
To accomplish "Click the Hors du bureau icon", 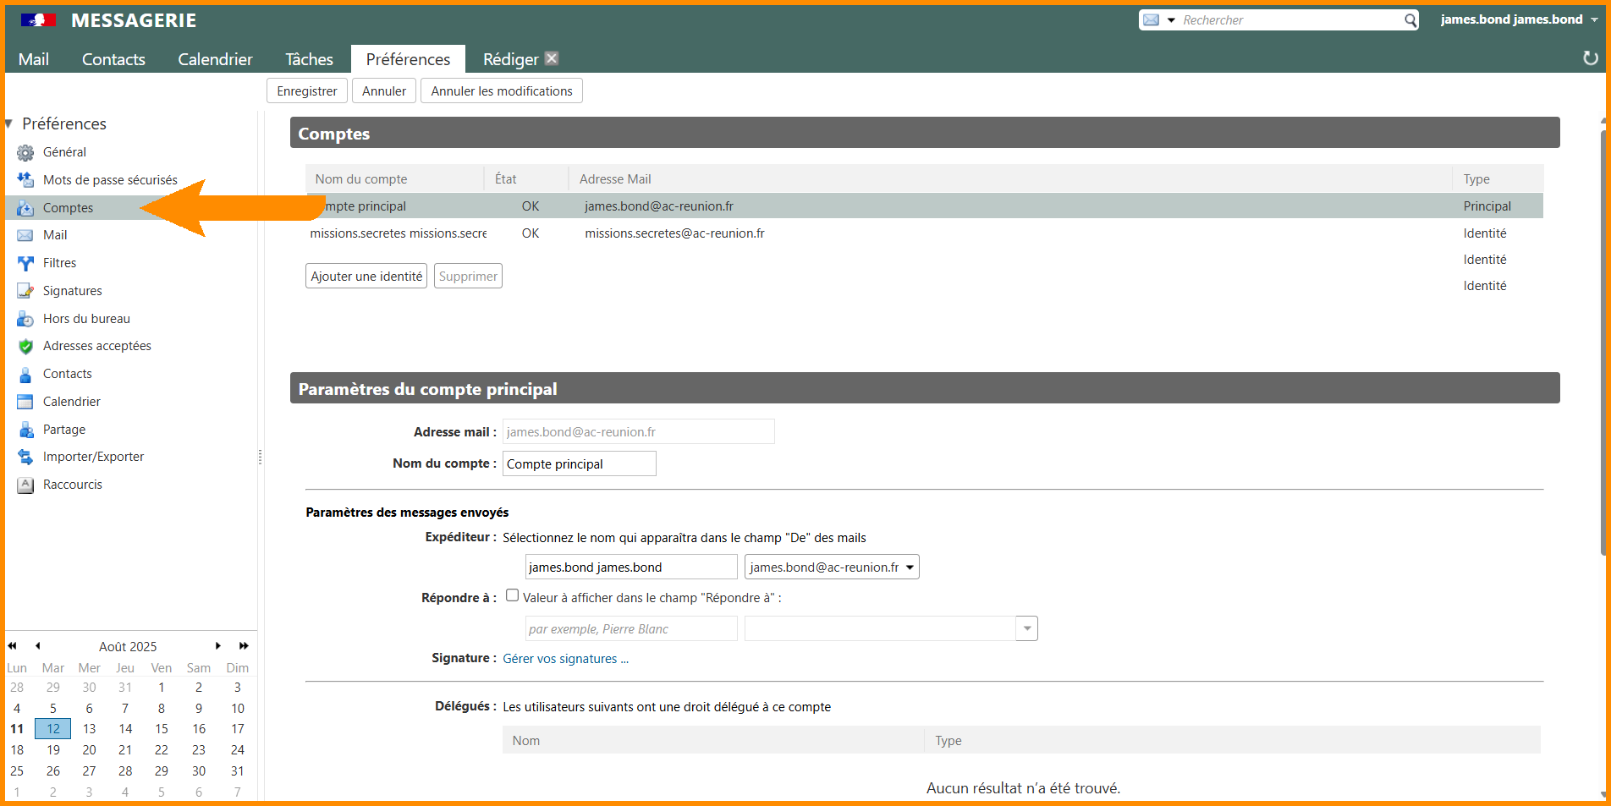I will (x=25, y=319).
